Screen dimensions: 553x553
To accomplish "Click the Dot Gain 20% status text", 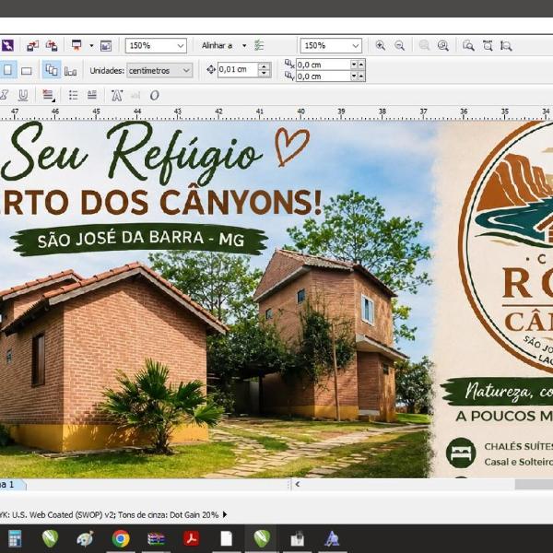I will coord(194,515).
